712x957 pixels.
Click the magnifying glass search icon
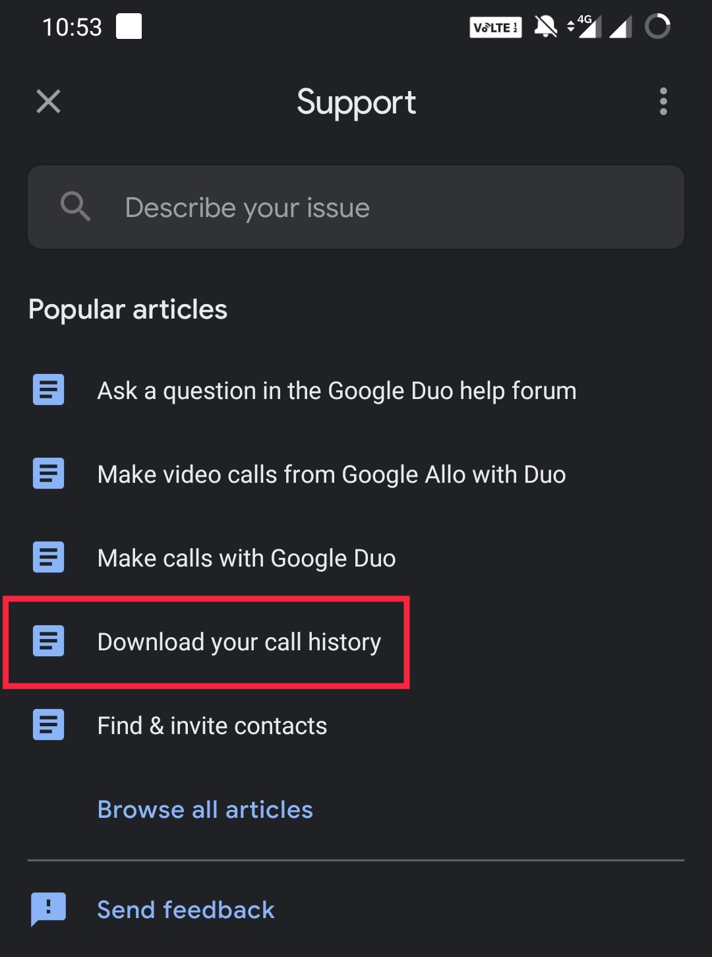[x=75, y=206]
